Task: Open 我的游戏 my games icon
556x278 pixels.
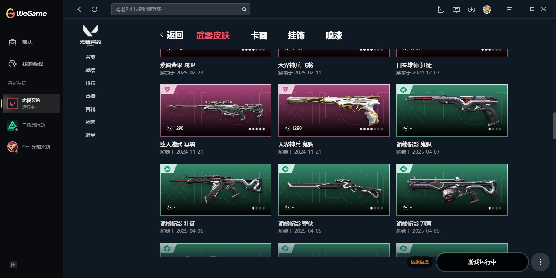Action: coord(13,64)
